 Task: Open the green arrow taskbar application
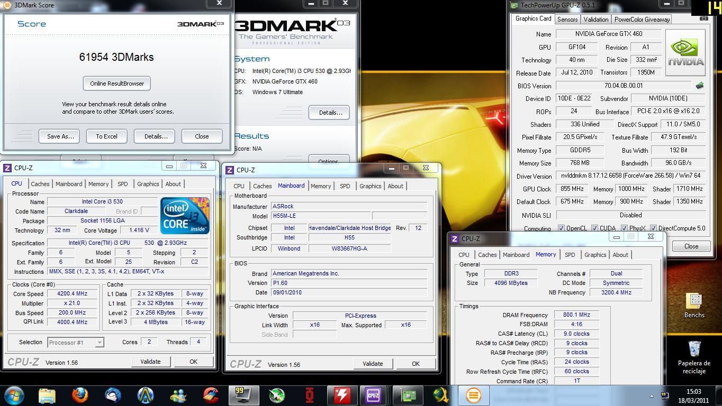point(277,395)
